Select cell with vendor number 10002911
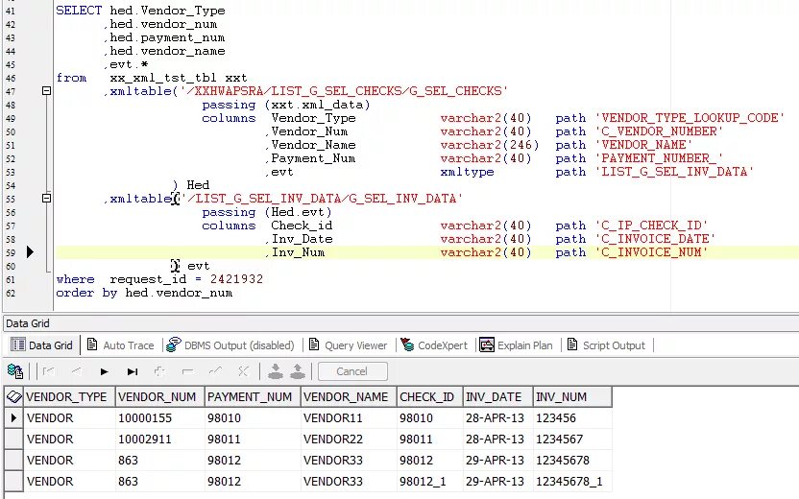Screen dimensions: 799x499 coord(159,439)
